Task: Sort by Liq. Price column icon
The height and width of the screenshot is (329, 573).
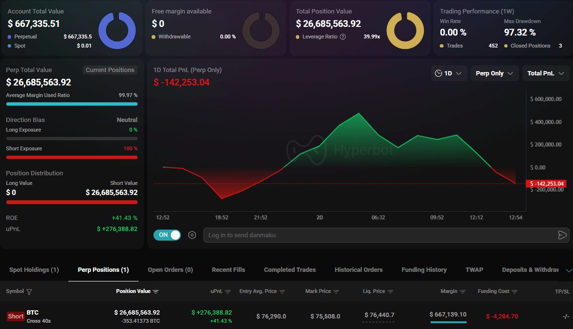Action: (x=390, y=292)
